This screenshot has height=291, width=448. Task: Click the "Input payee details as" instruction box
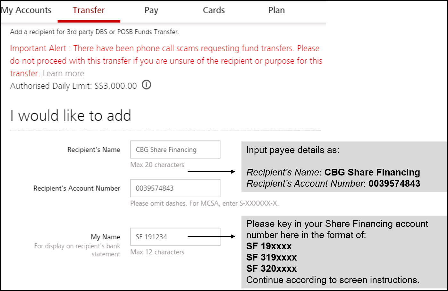pos(344,167)
